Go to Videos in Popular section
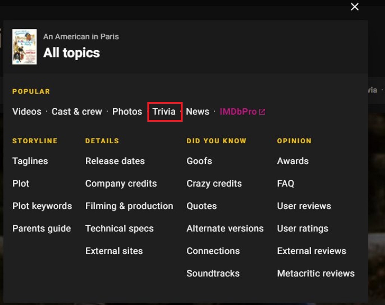This screenshot has width=385, height=305. click(27, 112)
